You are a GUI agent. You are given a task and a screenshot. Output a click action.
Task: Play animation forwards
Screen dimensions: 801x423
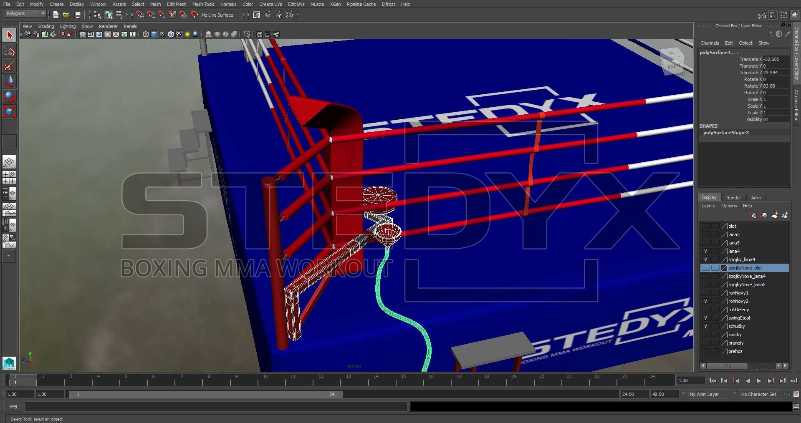759,381
